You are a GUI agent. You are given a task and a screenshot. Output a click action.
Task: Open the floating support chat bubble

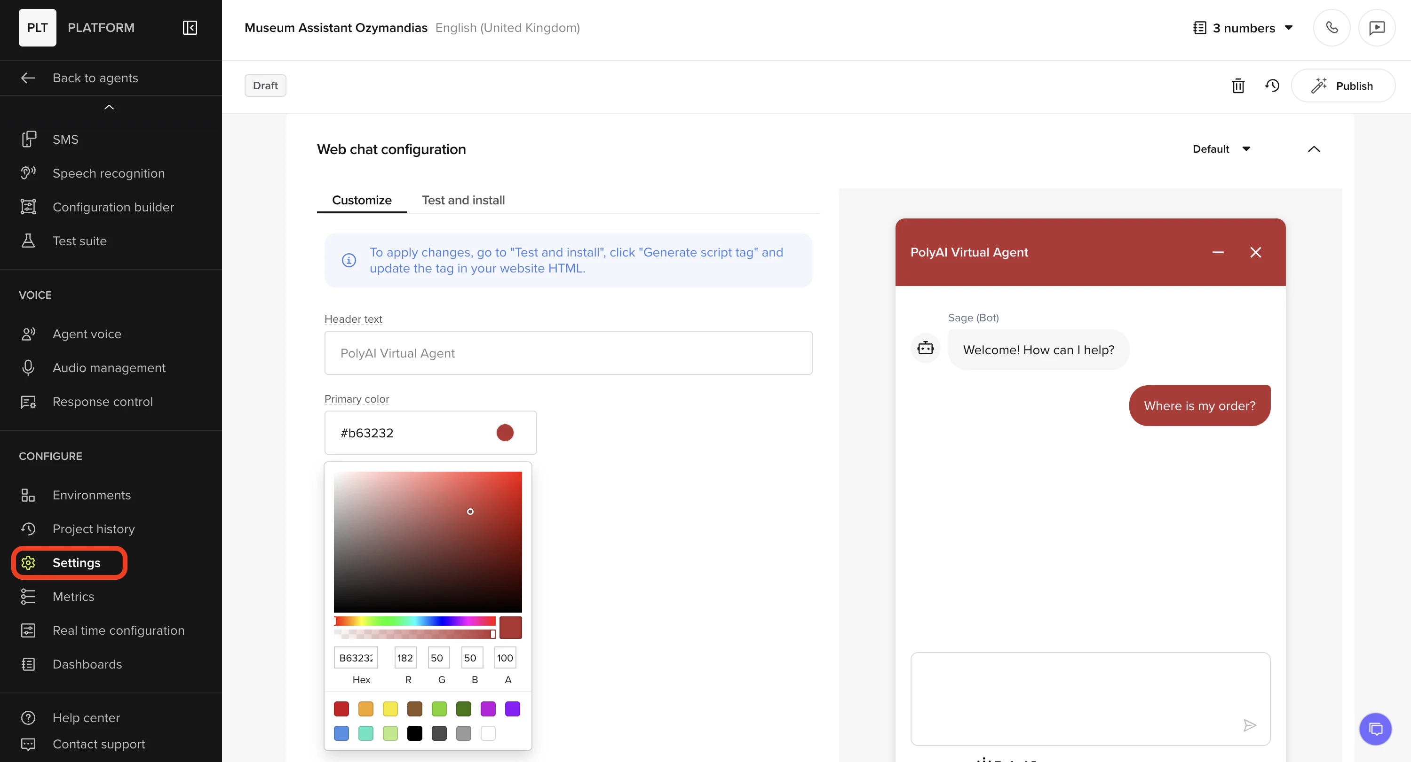pos(1375,729)
